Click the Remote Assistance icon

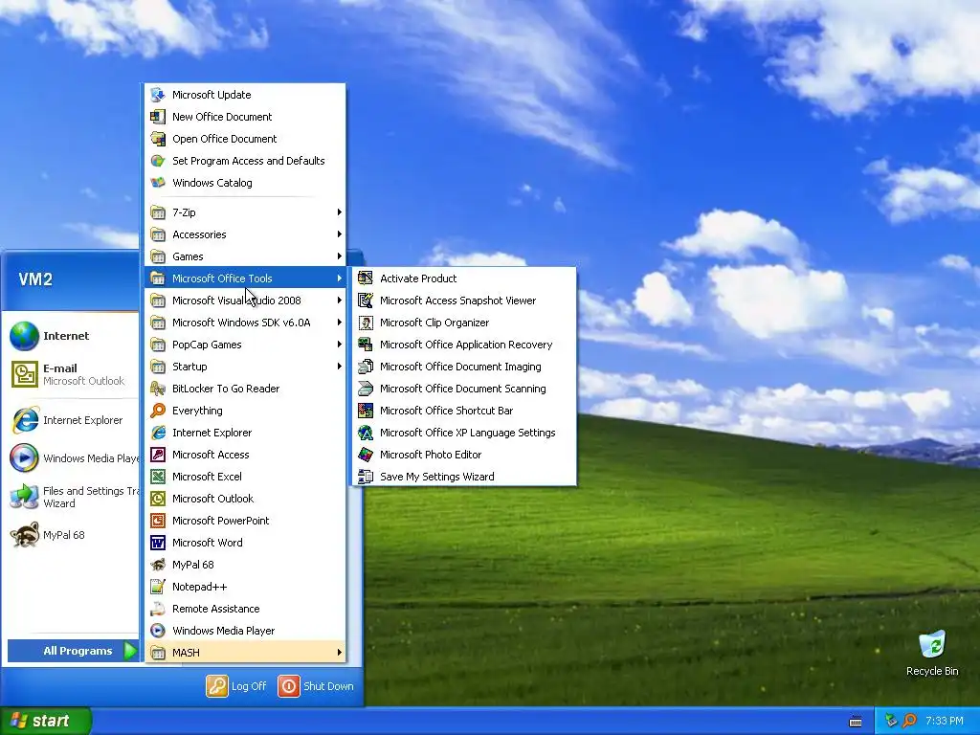click(x=158, y=609)
